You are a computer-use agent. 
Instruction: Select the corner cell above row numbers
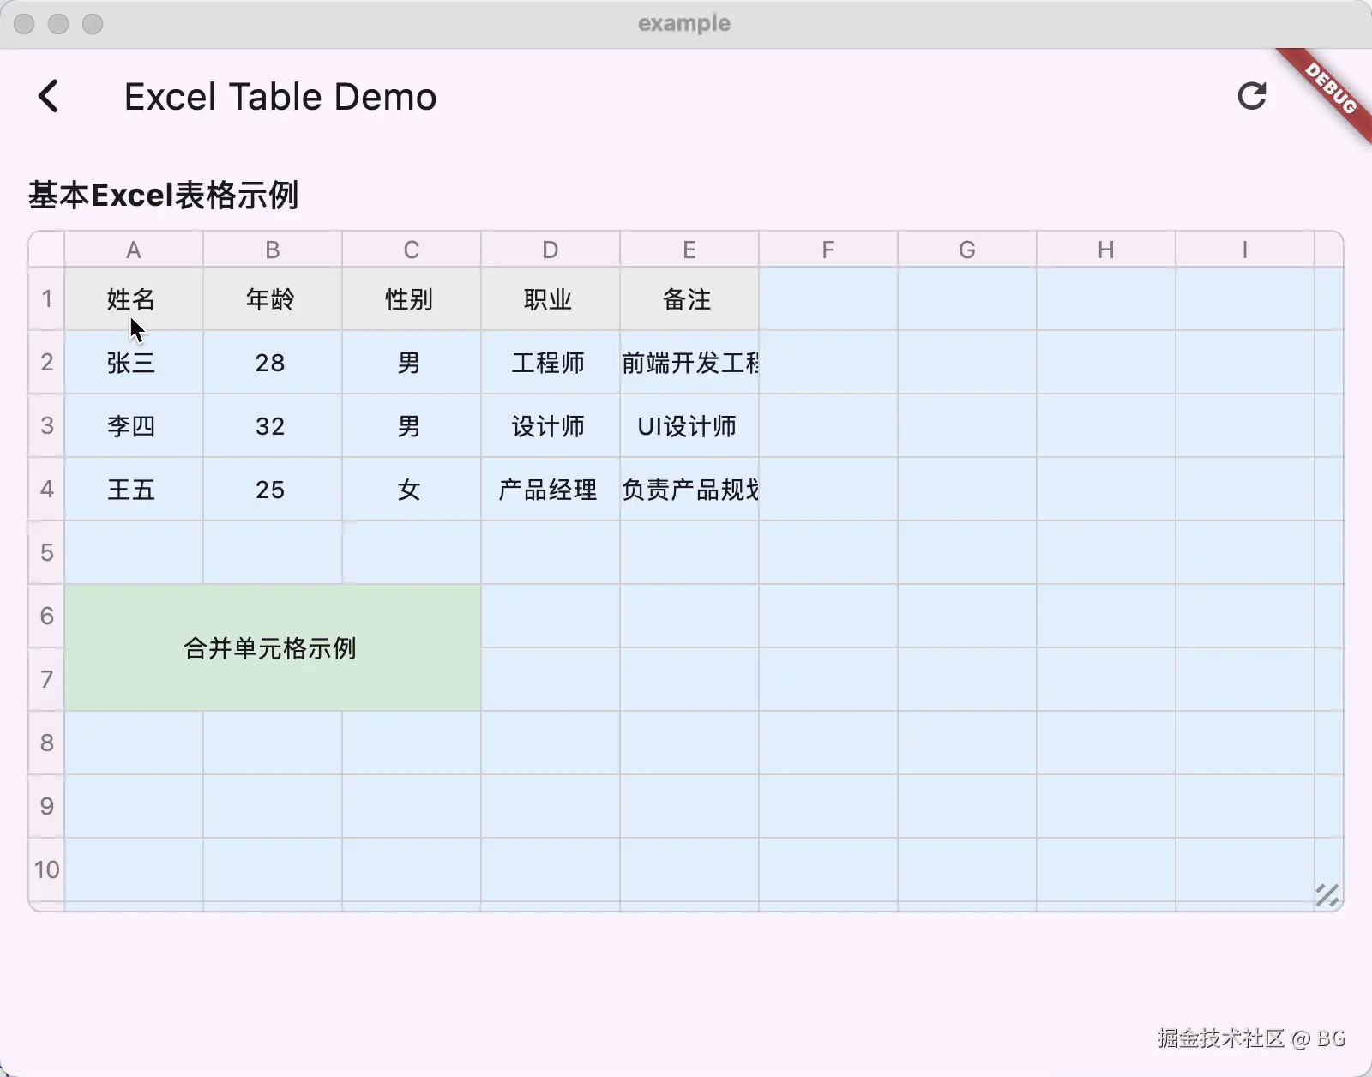pos(47,250)
